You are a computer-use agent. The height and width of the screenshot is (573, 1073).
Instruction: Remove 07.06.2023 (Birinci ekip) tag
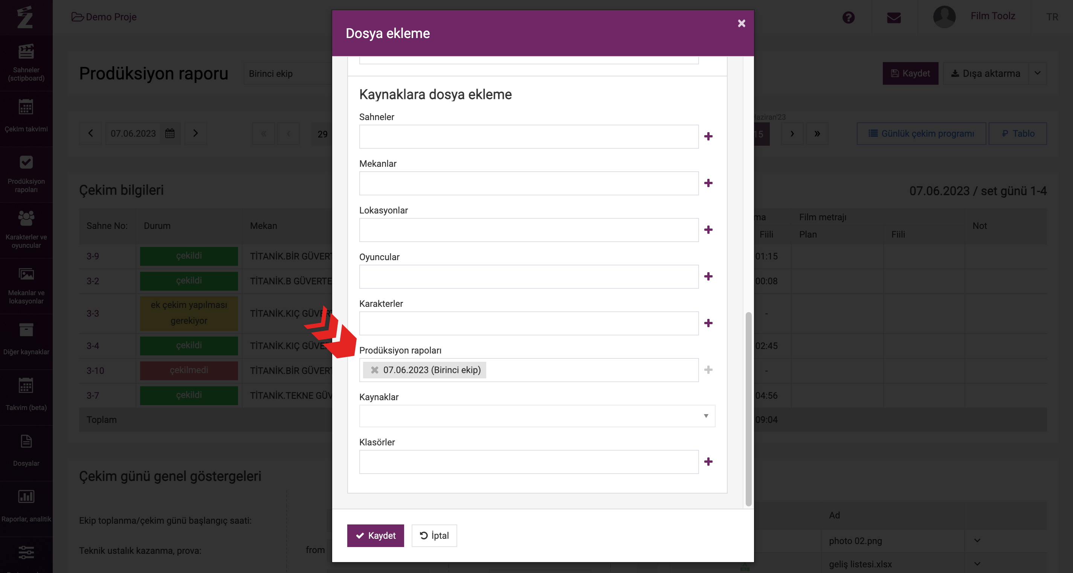[374, 370]
